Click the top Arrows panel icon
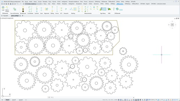 click(57, 7)
